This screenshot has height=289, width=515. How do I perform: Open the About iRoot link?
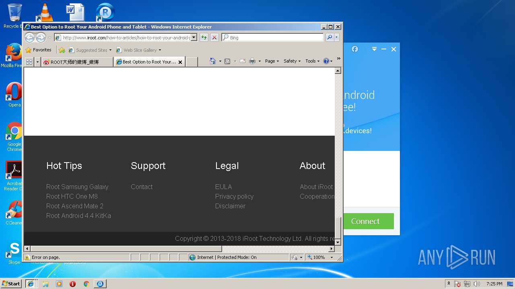click(316, 187)
